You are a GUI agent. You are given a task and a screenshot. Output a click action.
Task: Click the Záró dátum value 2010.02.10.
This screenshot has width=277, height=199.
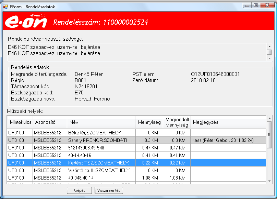(x=204, y=80)
